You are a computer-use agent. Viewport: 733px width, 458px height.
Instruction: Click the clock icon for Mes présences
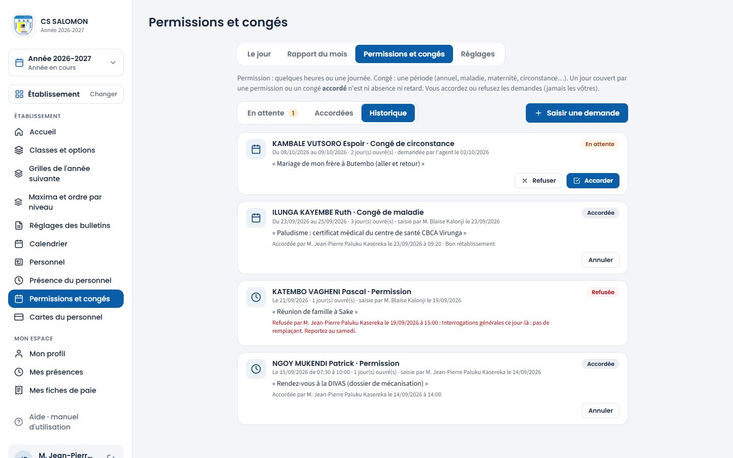[19, 372]
